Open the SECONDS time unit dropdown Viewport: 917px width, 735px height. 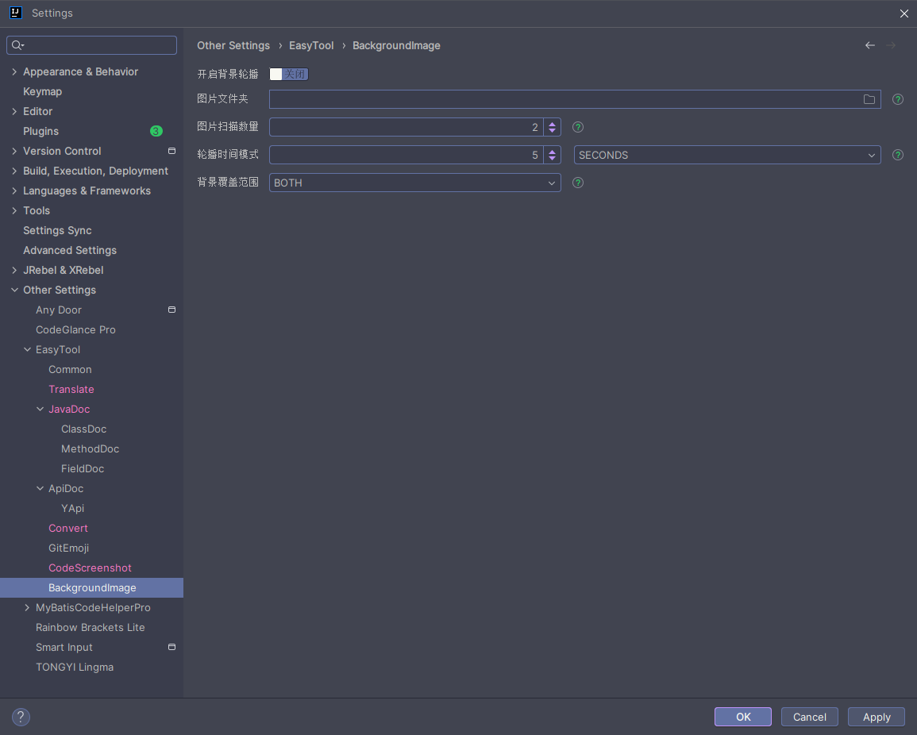[727, 155]
